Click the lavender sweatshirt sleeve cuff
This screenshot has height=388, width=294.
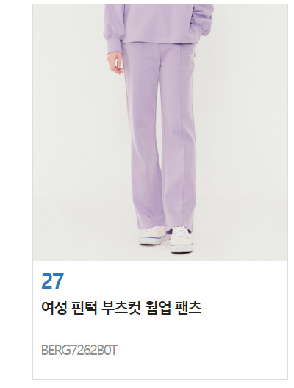tap(115, 46)
